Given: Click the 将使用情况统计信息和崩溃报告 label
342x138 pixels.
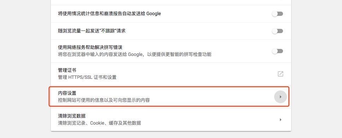Looking at the screenshot, I should 109,14.
